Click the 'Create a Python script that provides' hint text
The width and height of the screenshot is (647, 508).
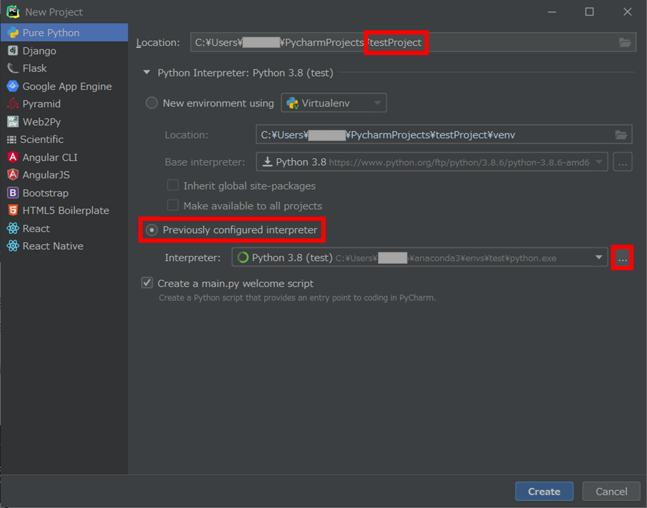pos(297,298)
